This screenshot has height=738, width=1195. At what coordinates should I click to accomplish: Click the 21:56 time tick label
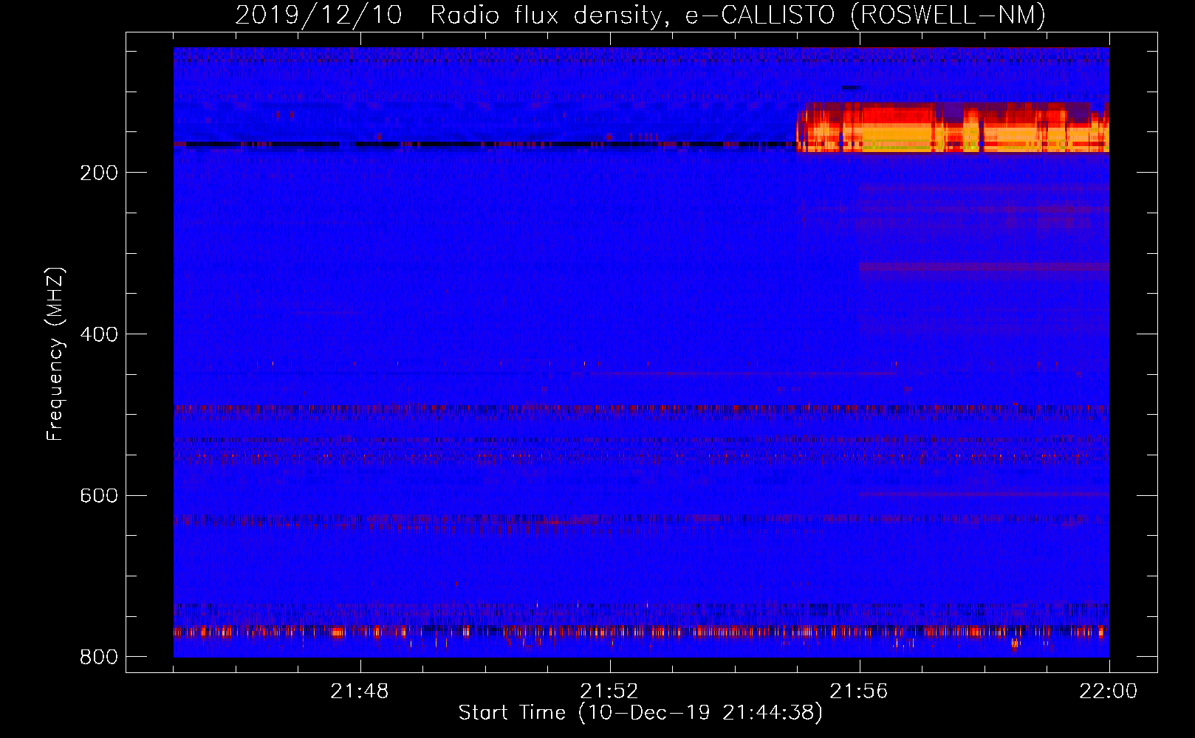859,692
